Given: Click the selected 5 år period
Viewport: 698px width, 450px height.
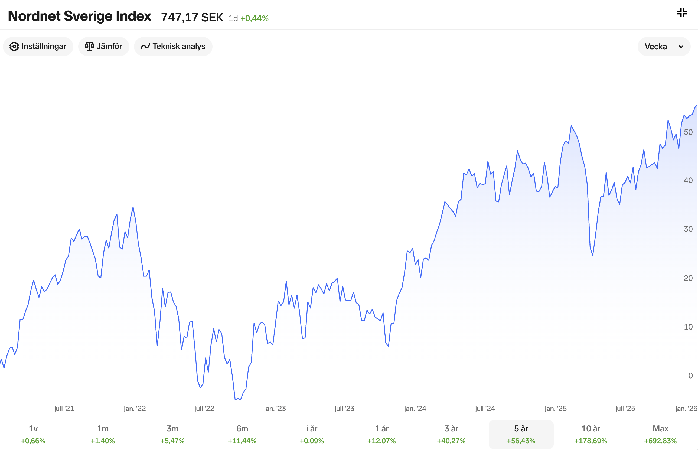Looking at the screenshot, I should click(521, 434).
